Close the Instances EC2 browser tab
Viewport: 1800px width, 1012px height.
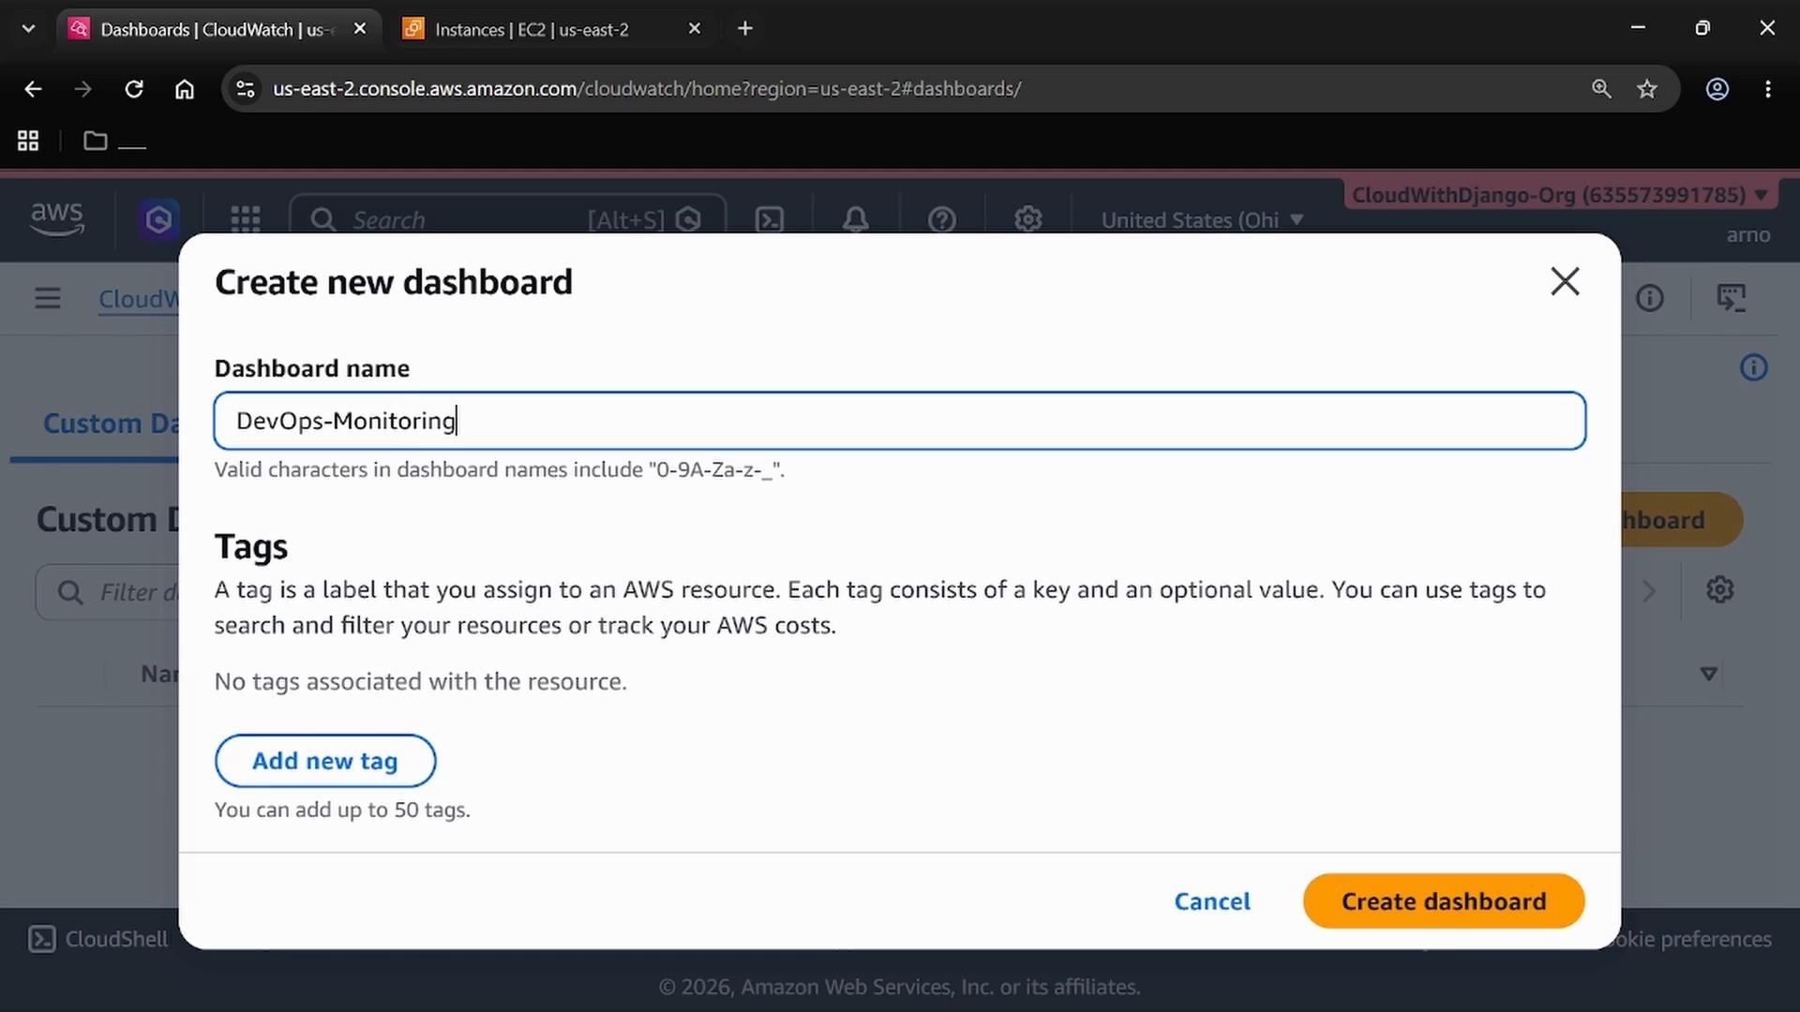tap(695, 29)
